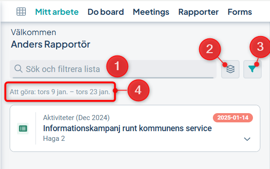Image resolution: width=270 pixels, height=169 pixels.
Task: Click the magnifier icon in search bar
Action: (x=18, y=69)
